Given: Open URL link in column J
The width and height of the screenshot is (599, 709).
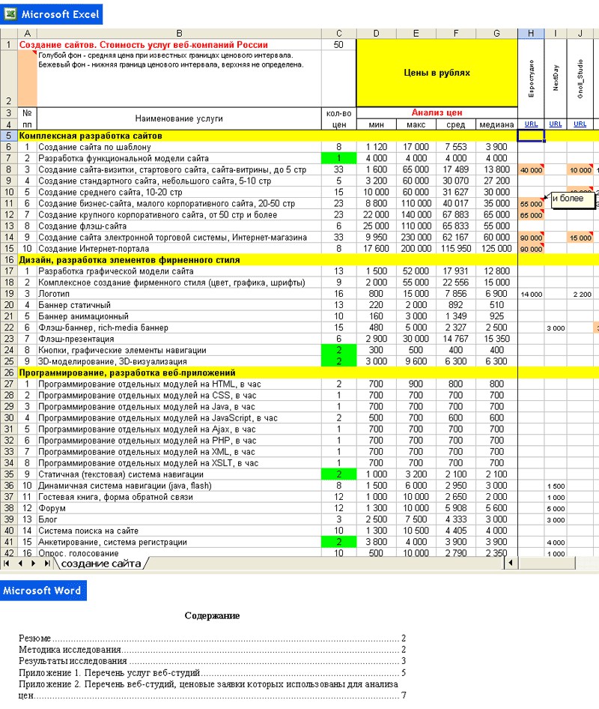Looking at the screenshot, I should pyautogui.click(x=580, y=124).
